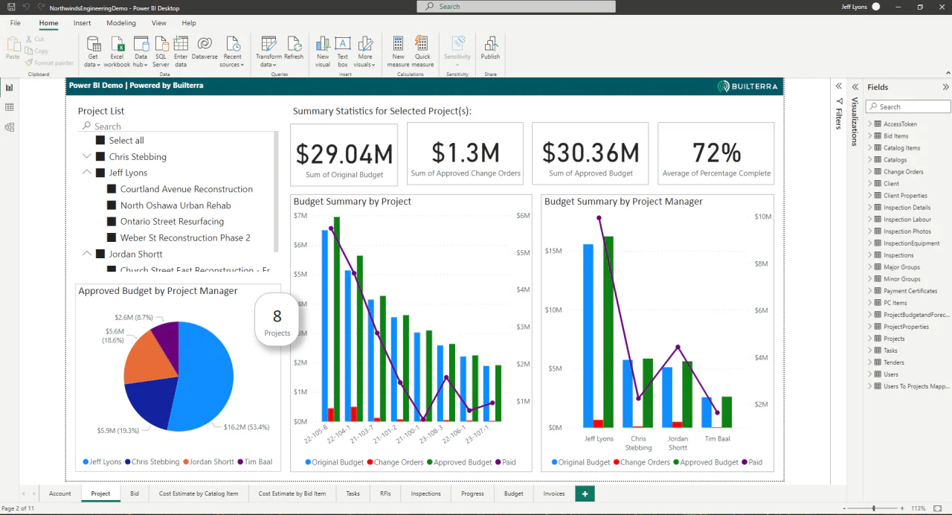Expand the Change Orders table
The width and height of the screenshot is (952, 515).
tap(869, 172)
